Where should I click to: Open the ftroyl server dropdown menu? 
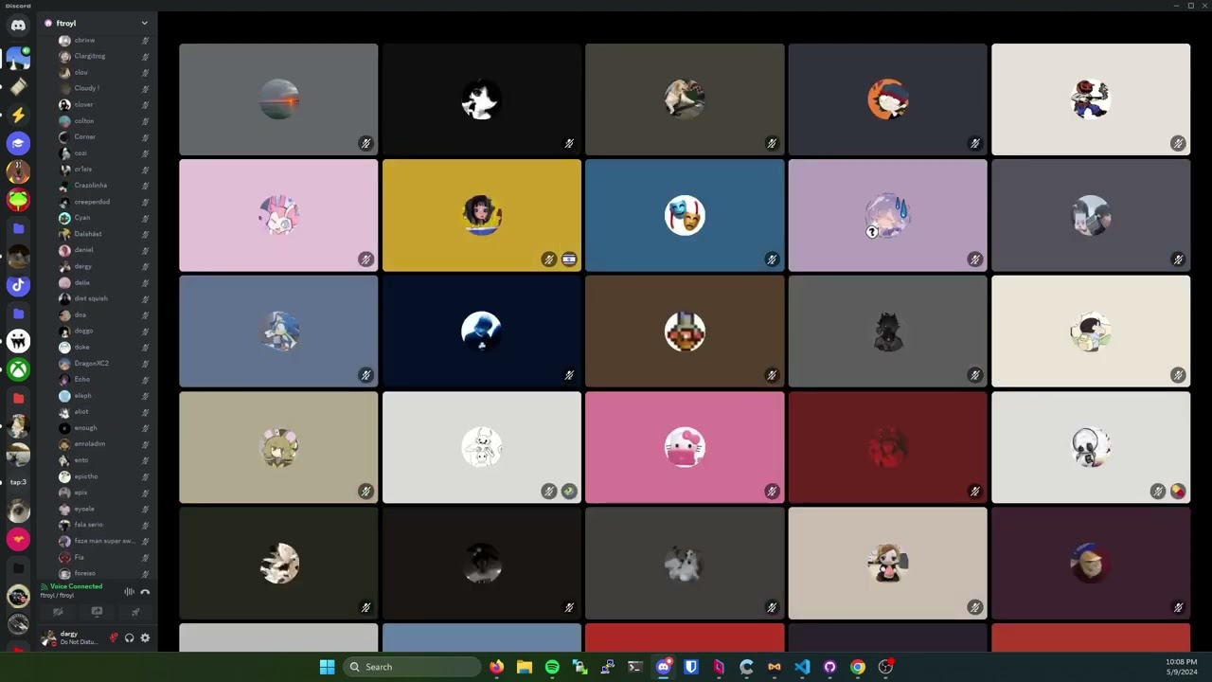point(144,23)
